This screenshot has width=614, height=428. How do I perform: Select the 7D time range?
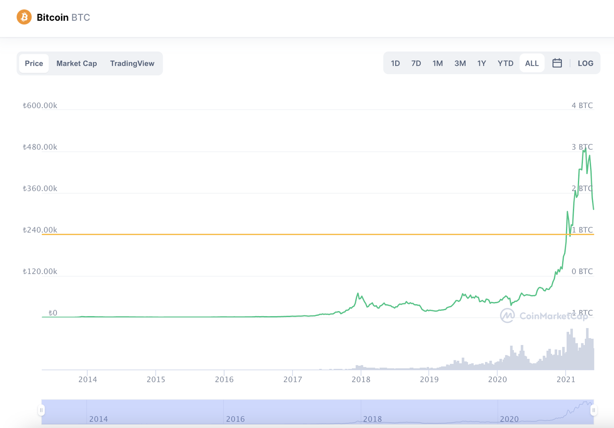(x=416, y=63)
